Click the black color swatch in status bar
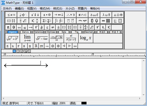Viewport: 147px width, 106px height. tap(84, 103)
